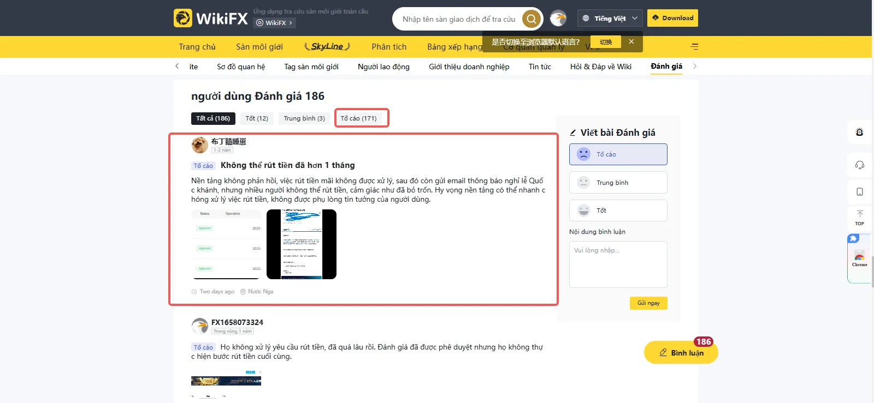The height and width of the screenshot is (403, 874).
Task: Click the Gửi ngay submit button
Action: tap(648, 303)
